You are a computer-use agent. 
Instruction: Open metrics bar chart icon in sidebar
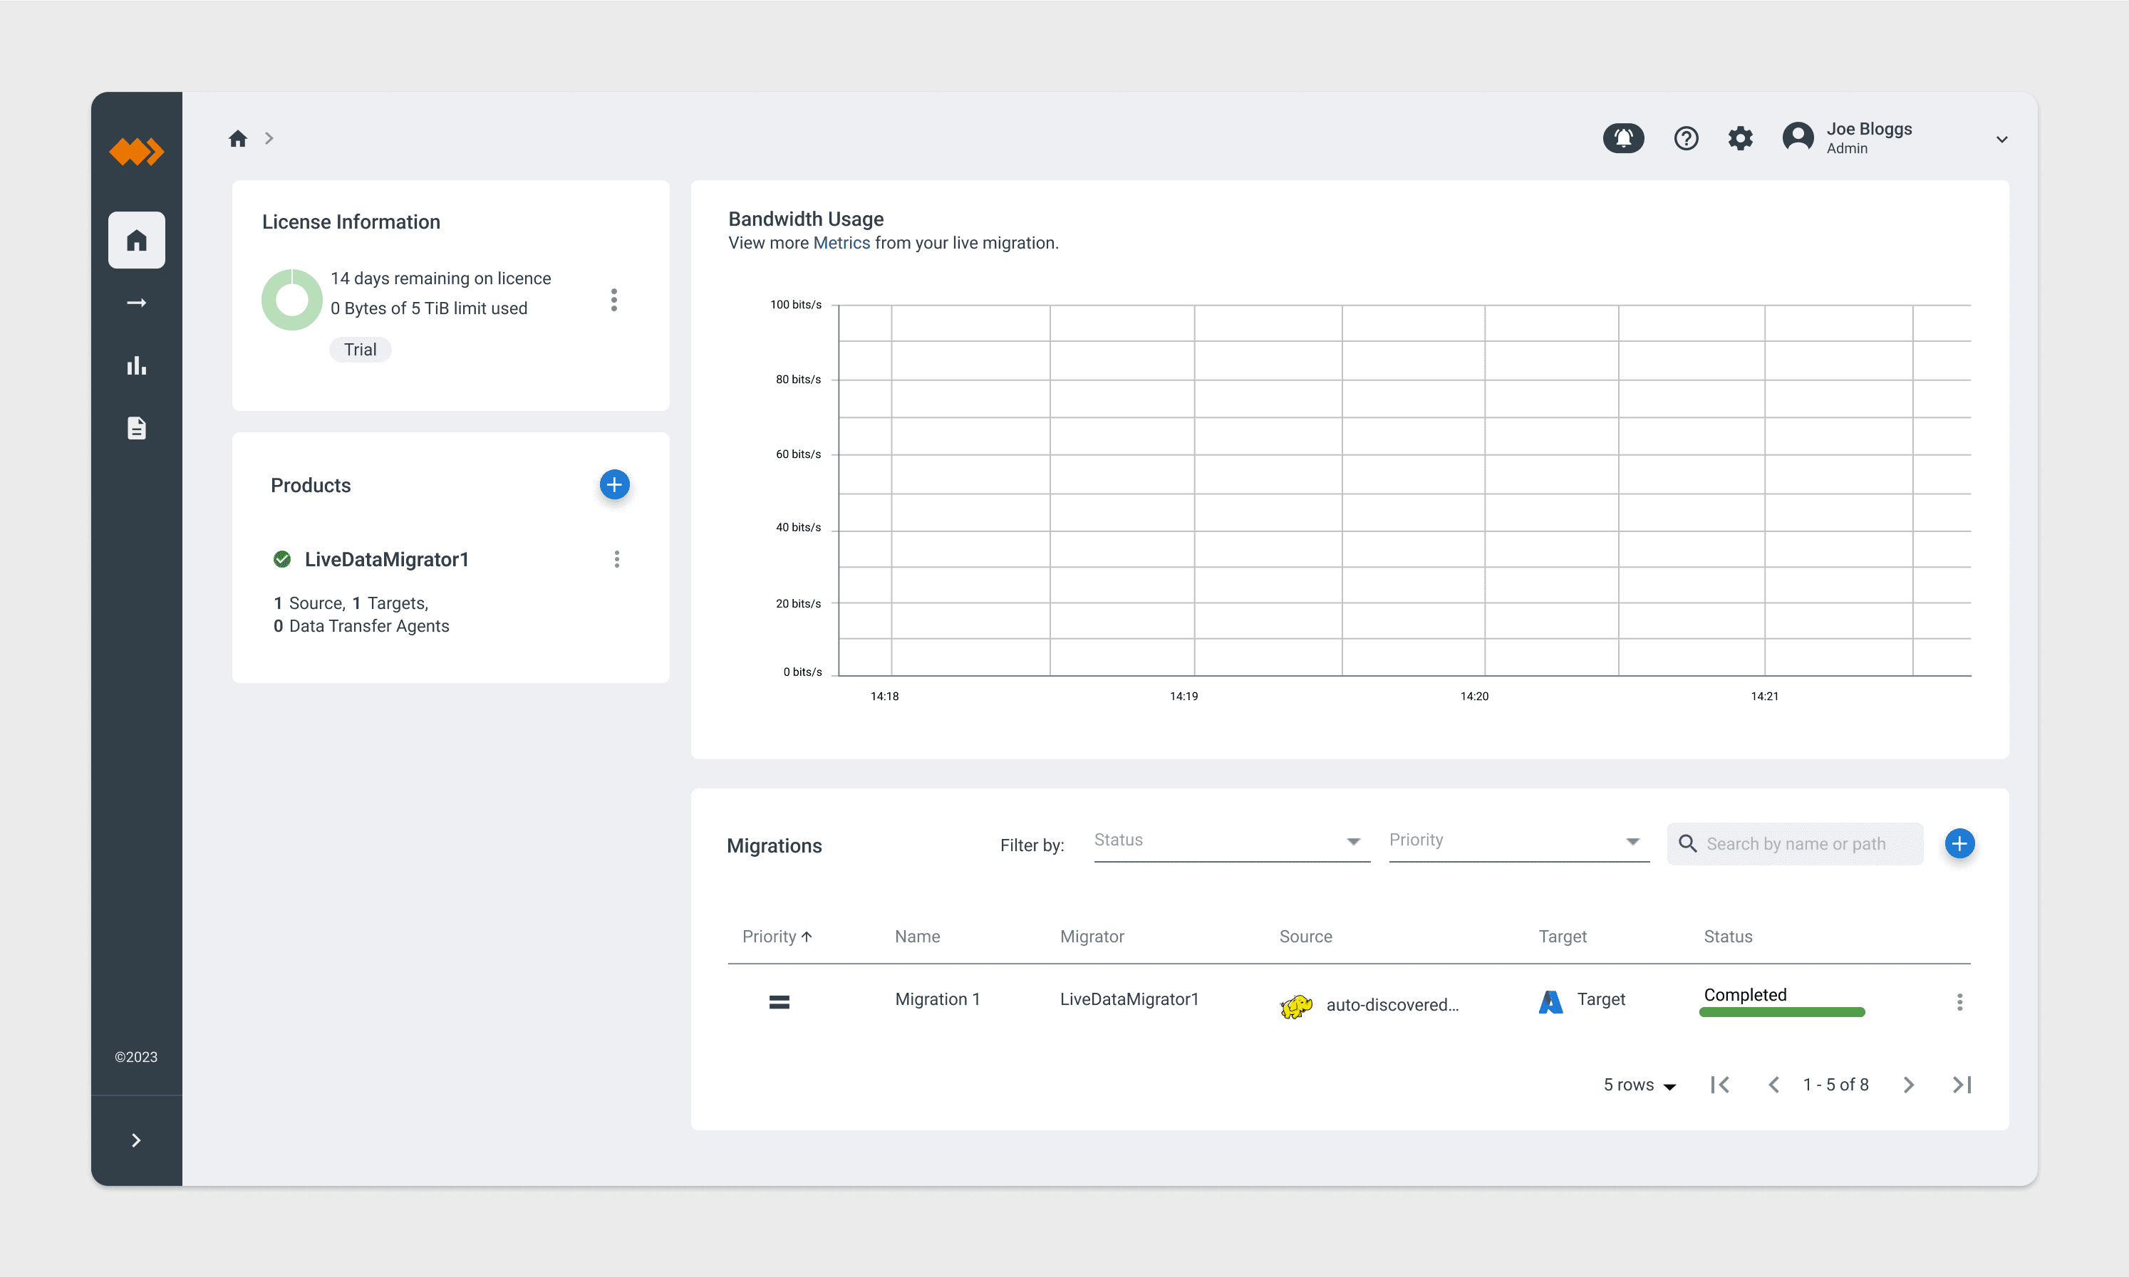tap(136, 365)
